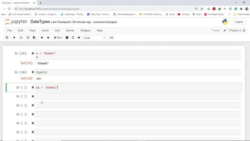Reload the page with browser refresh icon
The height and width of the screenshot is (141, 250).
9,9
